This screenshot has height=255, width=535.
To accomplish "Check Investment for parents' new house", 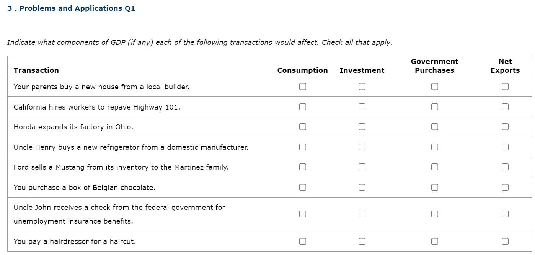I will coord(362,87).
